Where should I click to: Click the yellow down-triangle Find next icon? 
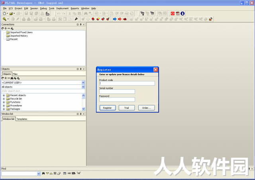(x=47, y=173)
